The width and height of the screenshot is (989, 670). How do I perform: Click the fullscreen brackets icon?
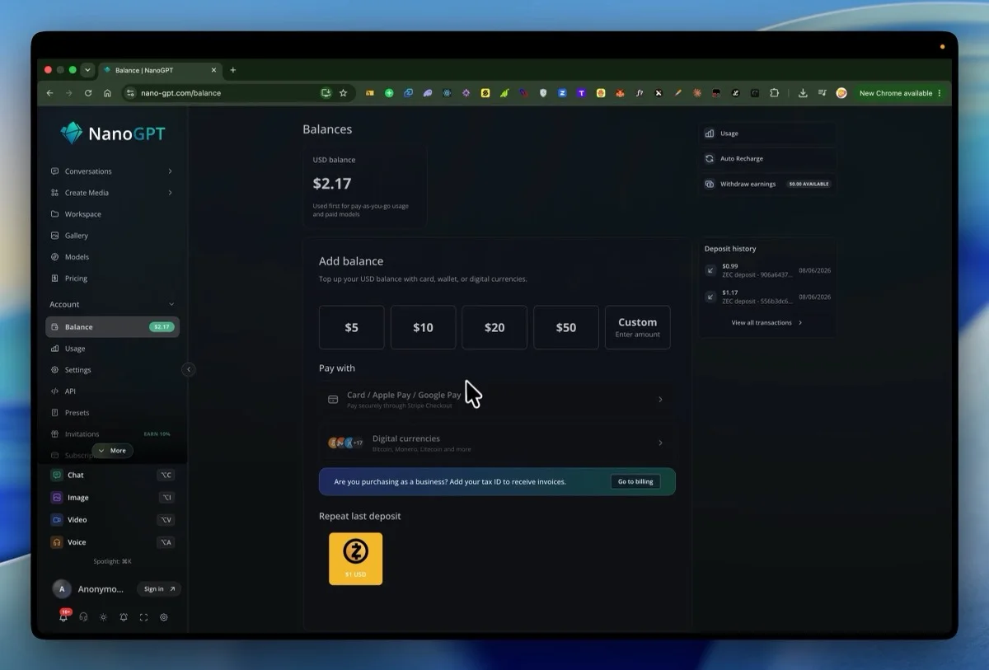pyautogui.click(x=143, y=617)
